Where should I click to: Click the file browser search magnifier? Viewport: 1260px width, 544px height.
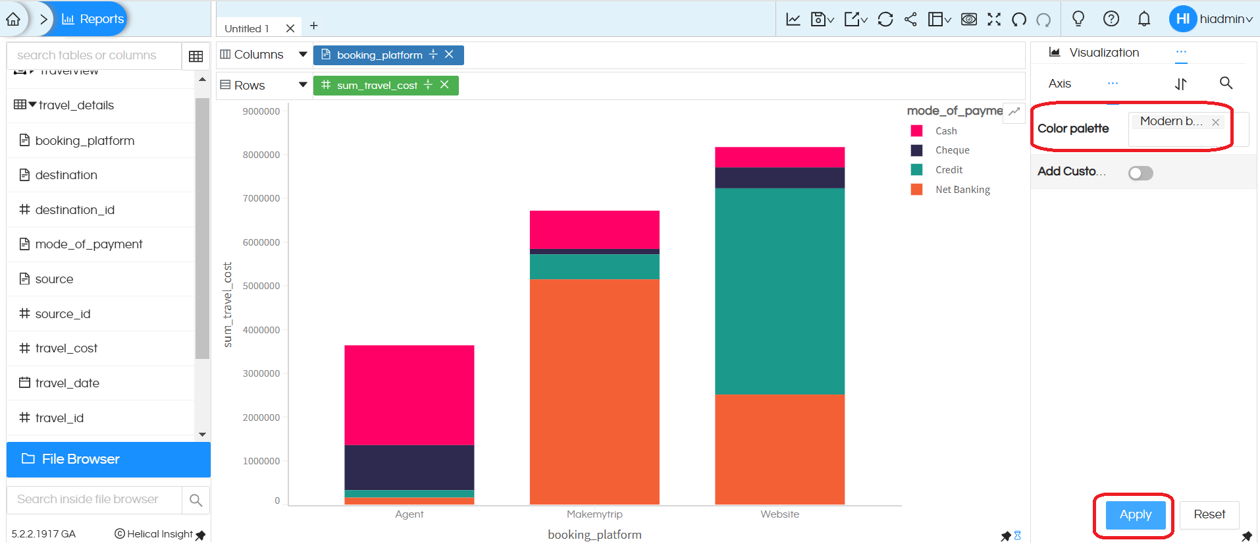(196, 501)
